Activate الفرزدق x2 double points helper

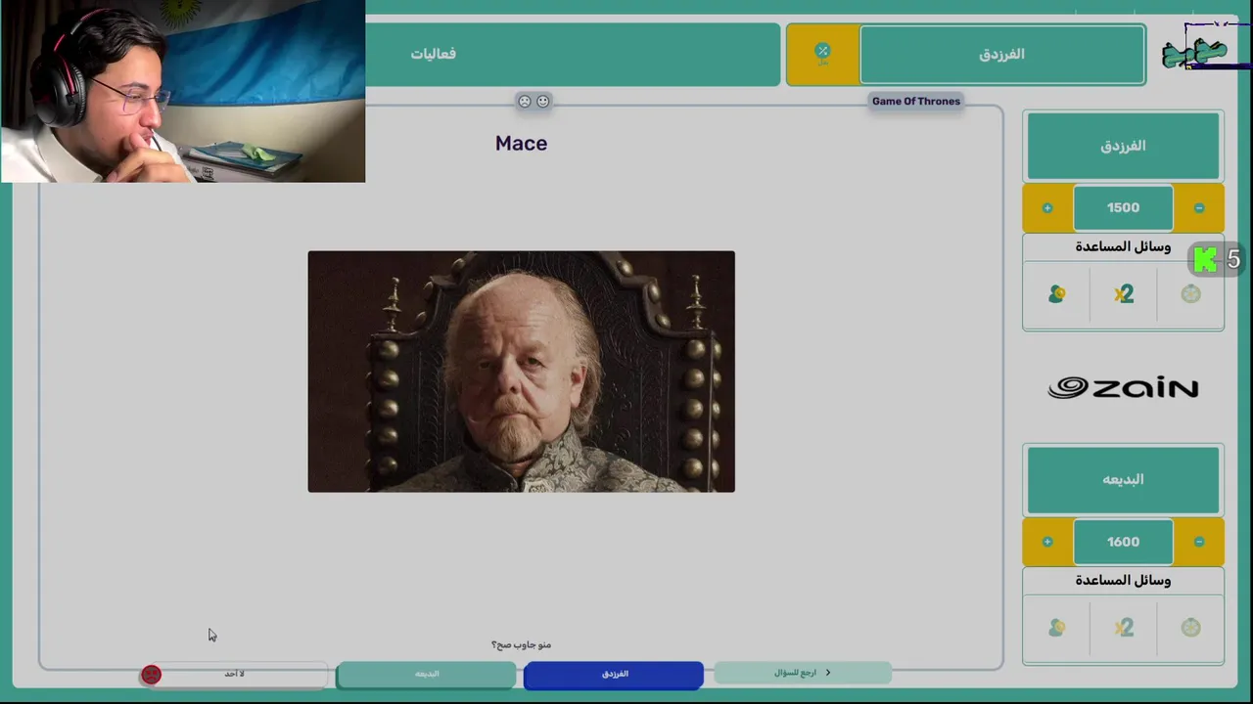pos(1124,293)
